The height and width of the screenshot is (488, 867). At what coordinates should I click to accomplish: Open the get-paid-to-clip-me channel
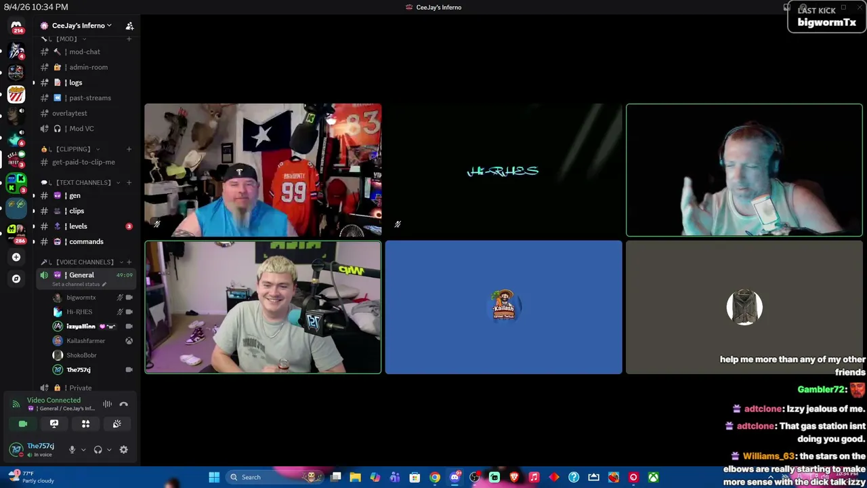click(86, 162)
